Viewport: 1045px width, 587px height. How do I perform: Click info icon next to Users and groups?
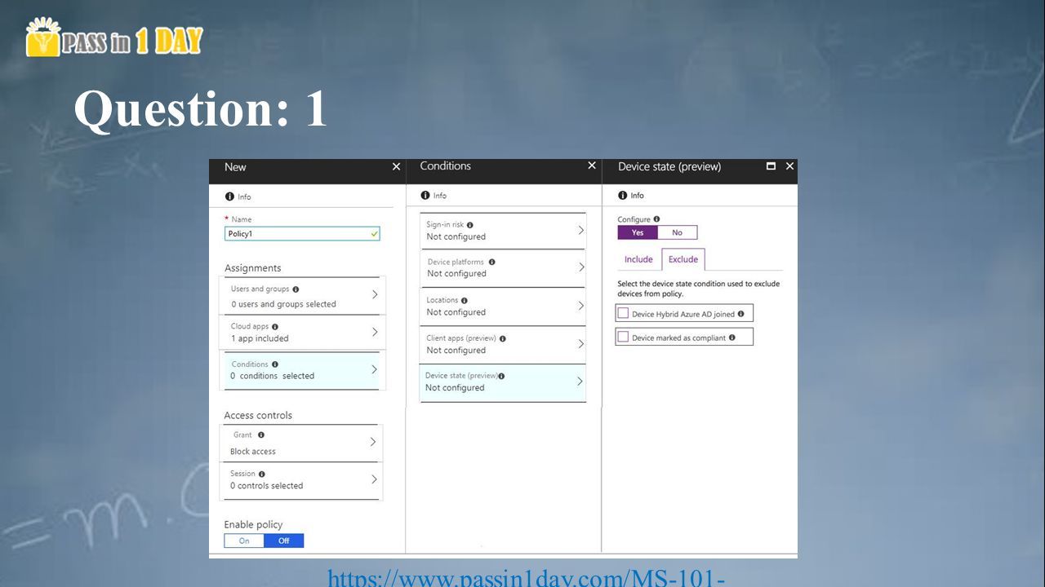click(296, 289)
